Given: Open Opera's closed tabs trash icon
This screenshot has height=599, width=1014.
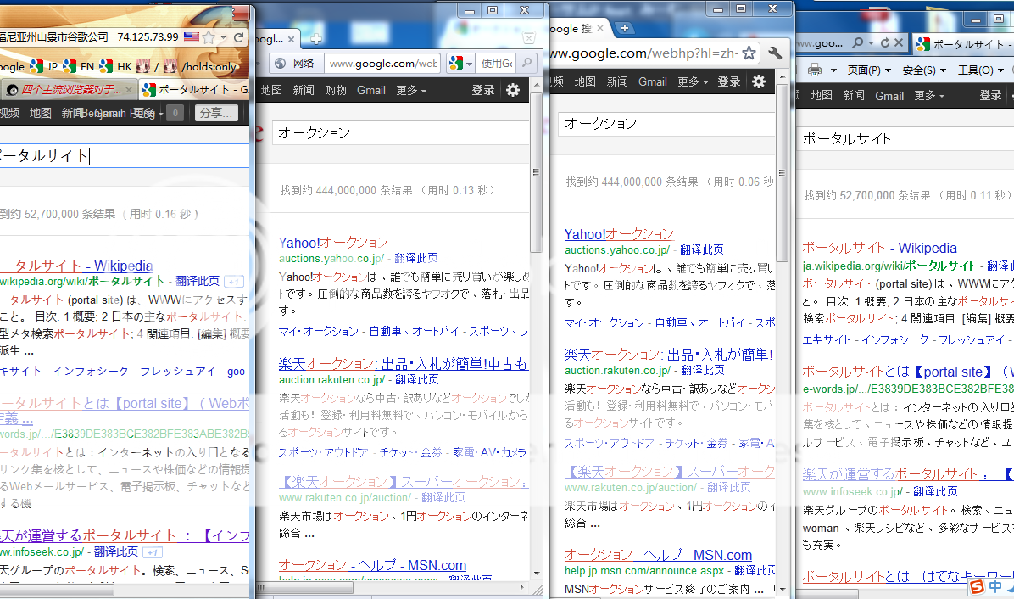Looking at the screenshot, I should point(528,38).
